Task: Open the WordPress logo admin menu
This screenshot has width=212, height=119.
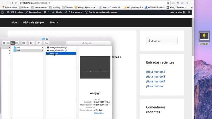Action: point(2,12)
